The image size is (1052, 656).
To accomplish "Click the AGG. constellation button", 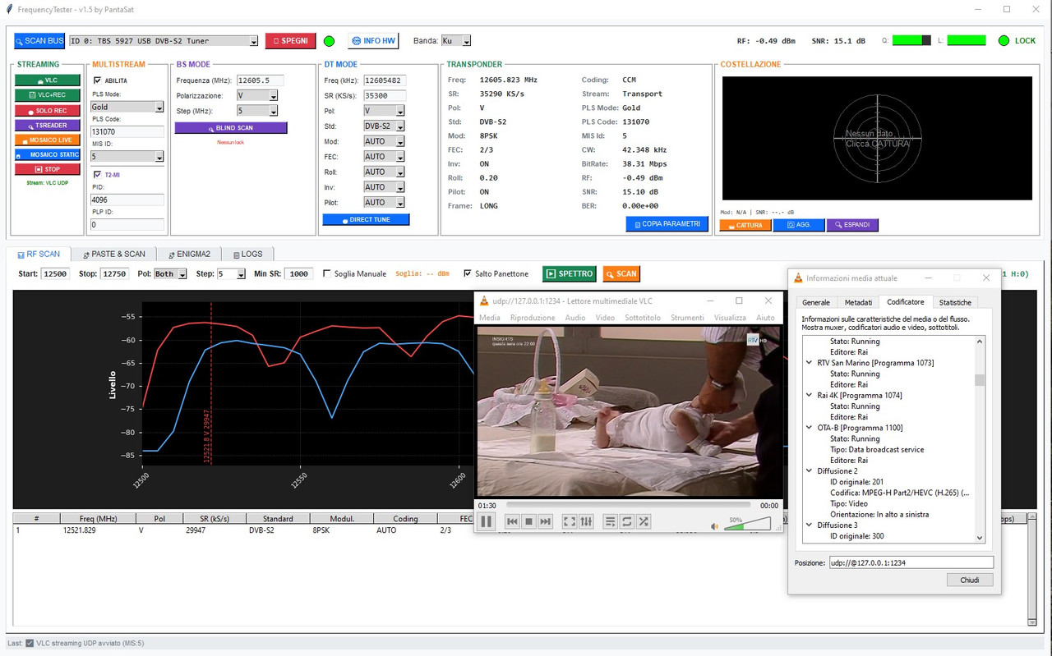I will [x=798, y=225].
